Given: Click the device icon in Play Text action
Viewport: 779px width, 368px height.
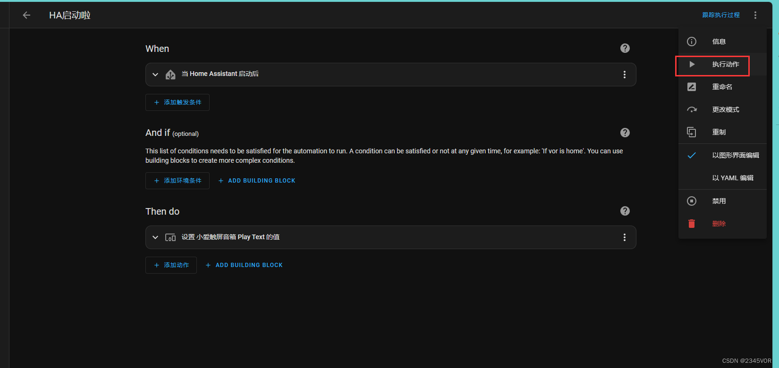Looking at the screenshot, I should (x=170, y=237).
